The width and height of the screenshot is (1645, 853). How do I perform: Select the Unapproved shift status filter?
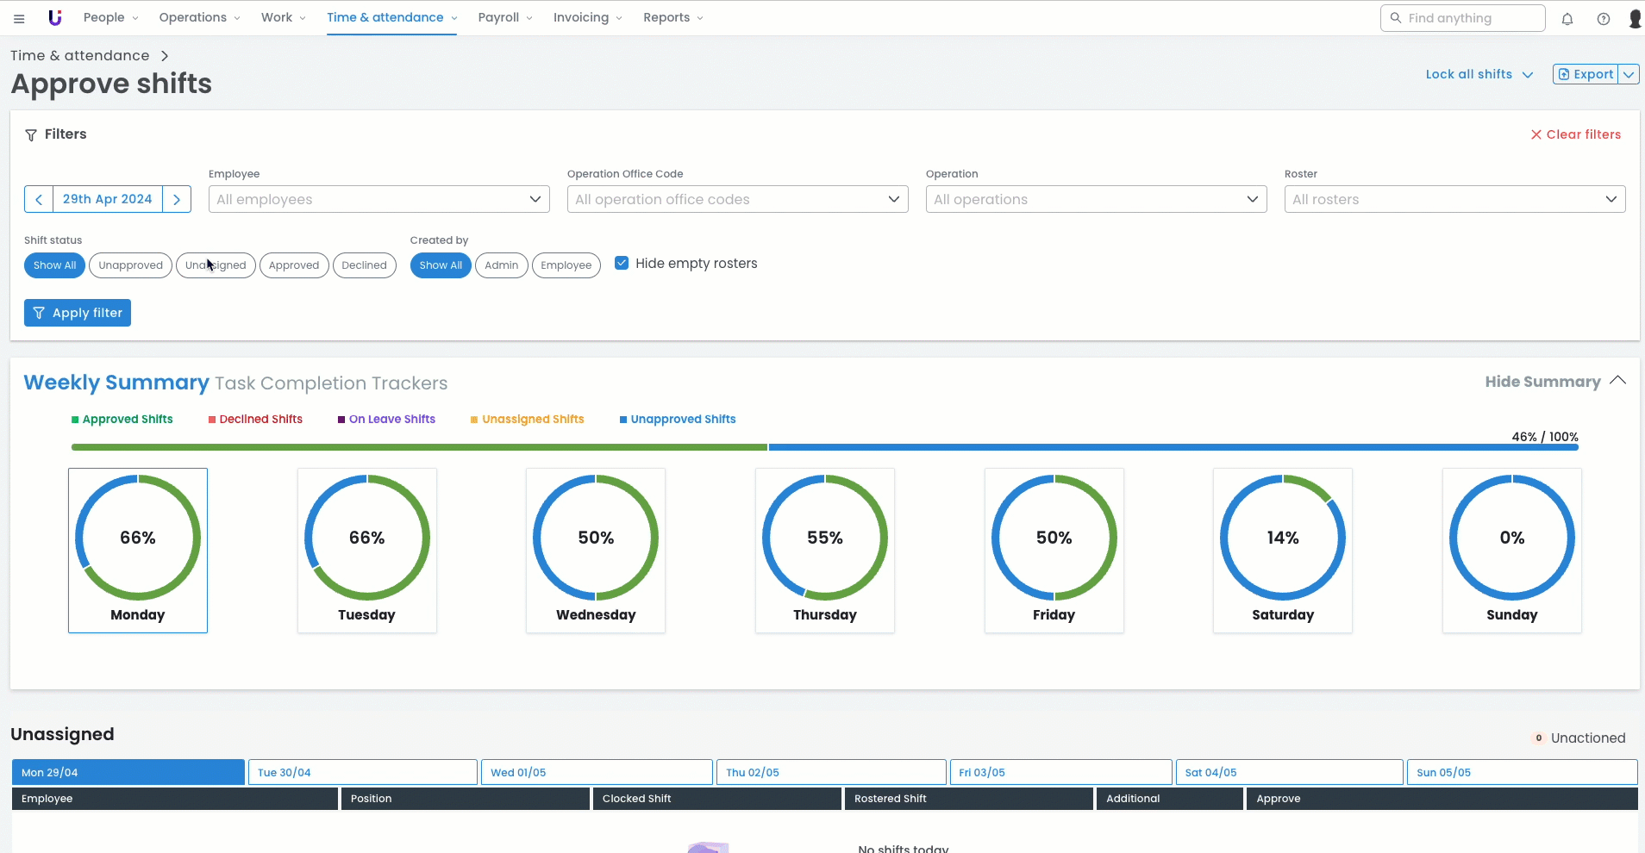[130, 265]
